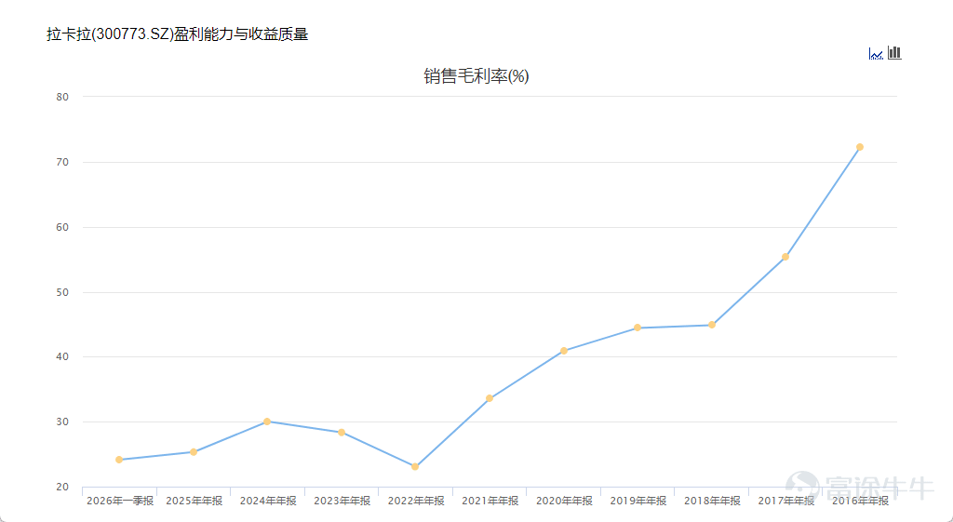The height and width of the screenshot is (522, 953).
Task: Click the x-axis label 2025年年报
Action: click(x=194, y=501)
